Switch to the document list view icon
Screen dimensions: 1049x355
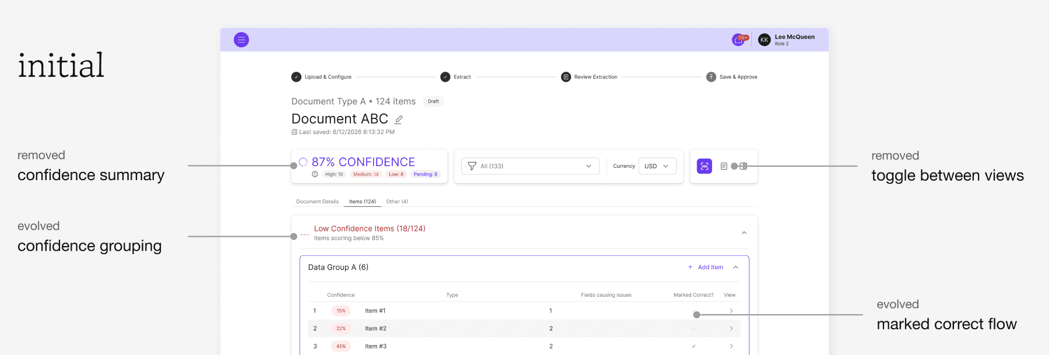(x=724, y=166)
